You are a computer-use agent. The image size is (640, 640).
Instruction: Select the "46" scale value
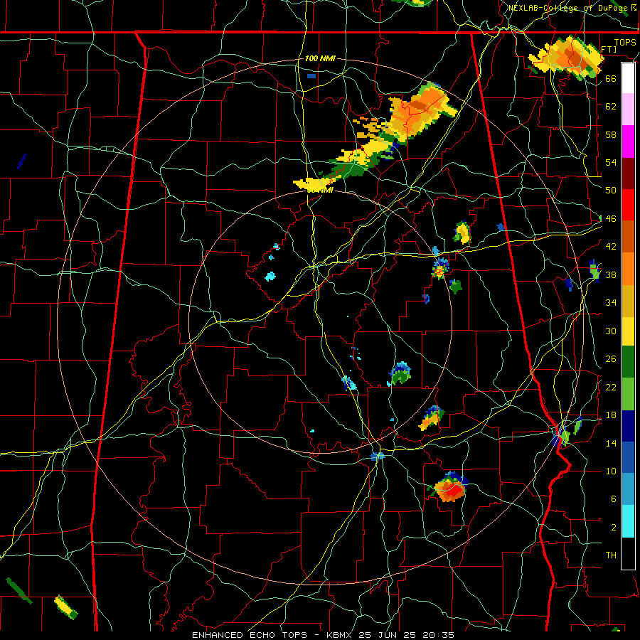(611, 219)
